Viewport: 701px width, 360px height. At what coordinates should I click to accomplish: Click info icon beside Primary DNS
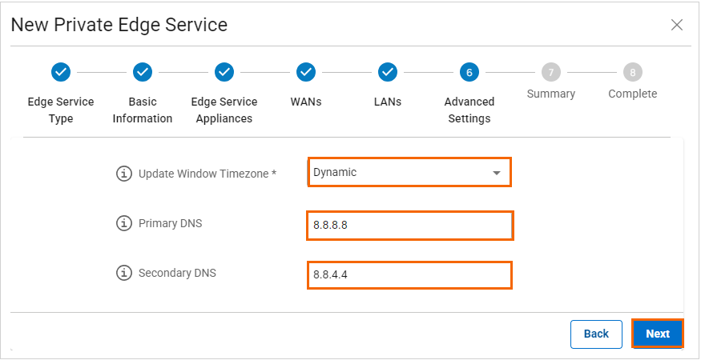tap(124, 224)
